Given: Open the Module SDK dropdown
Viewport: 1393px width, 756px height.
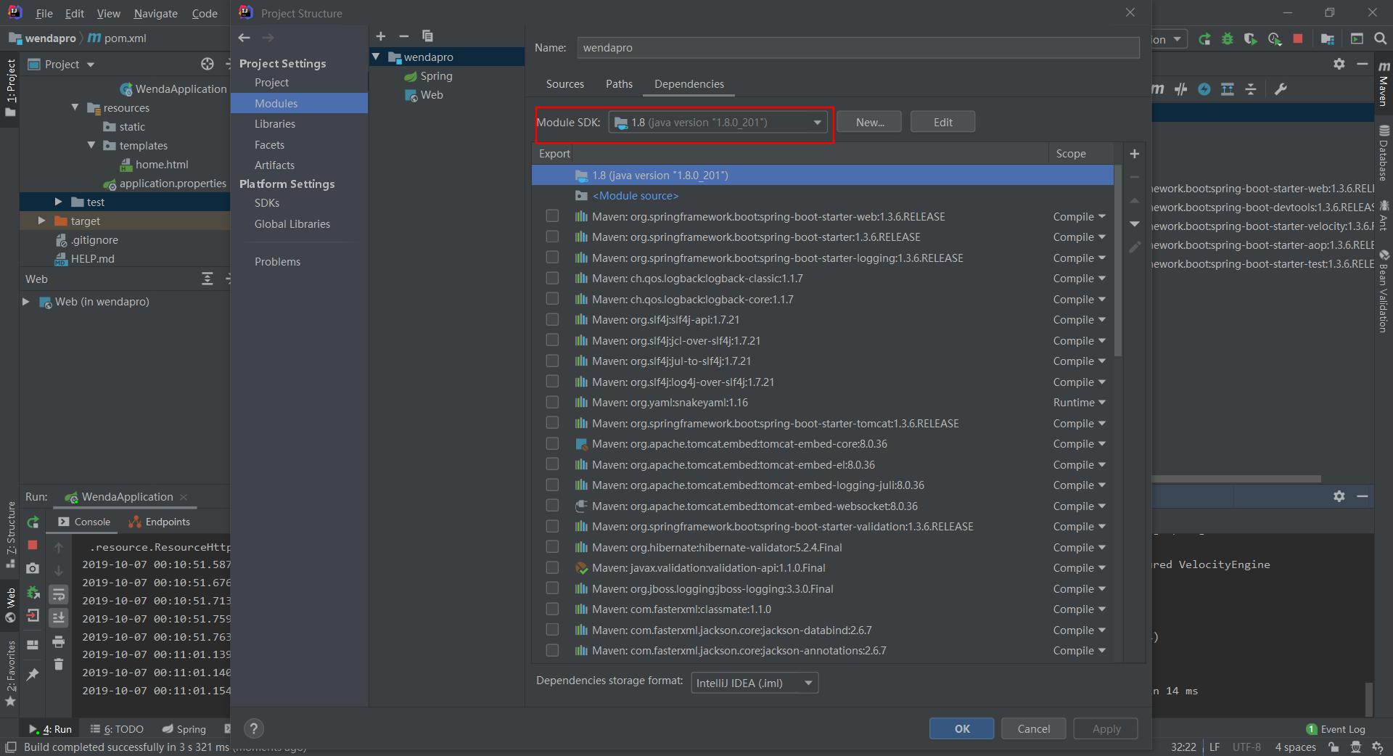Looking at the screenshot, I should click(718, 122).
